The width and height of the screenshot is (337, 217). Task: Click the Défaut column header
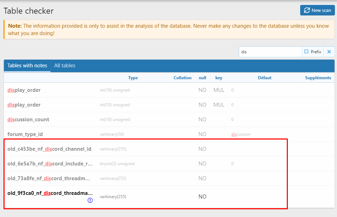click(265, 78)
